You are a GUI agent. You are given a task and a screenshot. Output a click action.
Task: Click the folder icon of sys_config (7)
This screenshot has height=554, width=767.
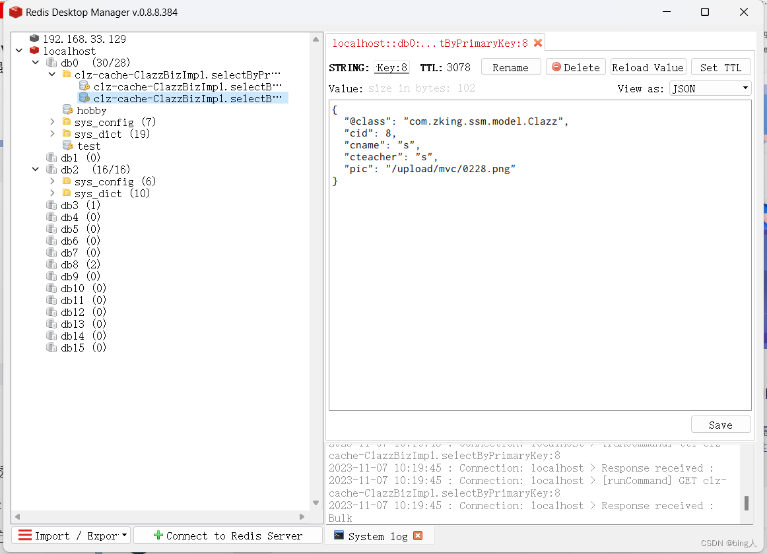point(66,122)
